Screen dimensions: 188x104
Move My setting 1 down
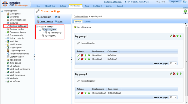coord(89,55)
